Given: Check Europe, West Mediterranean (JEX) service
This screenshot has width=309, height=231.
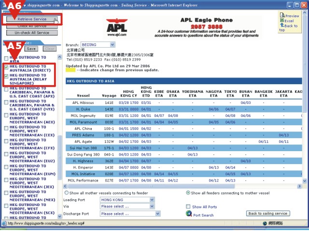Looking at the screenshot, I should [6, 180].
